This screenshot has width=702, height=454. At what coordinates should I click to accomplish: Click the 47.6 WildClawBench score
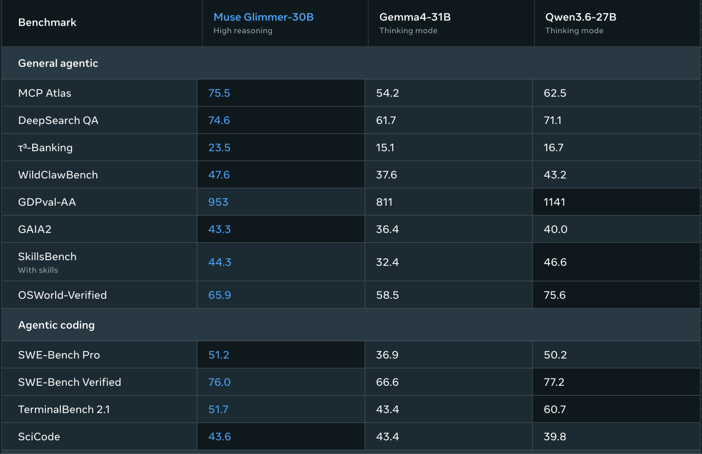coord(219,175)
